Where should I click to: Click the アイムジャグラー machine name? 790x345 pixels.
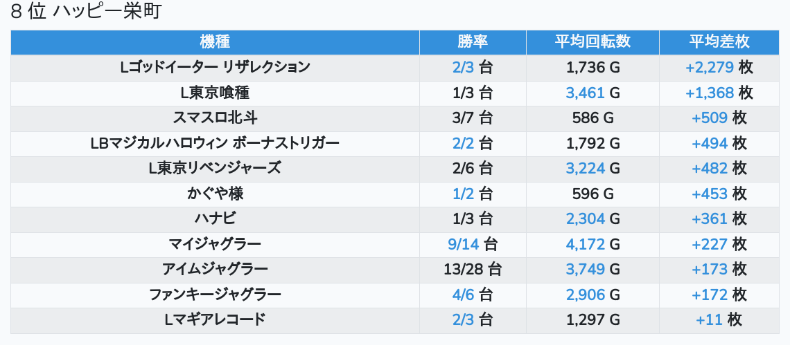point(215,269)
